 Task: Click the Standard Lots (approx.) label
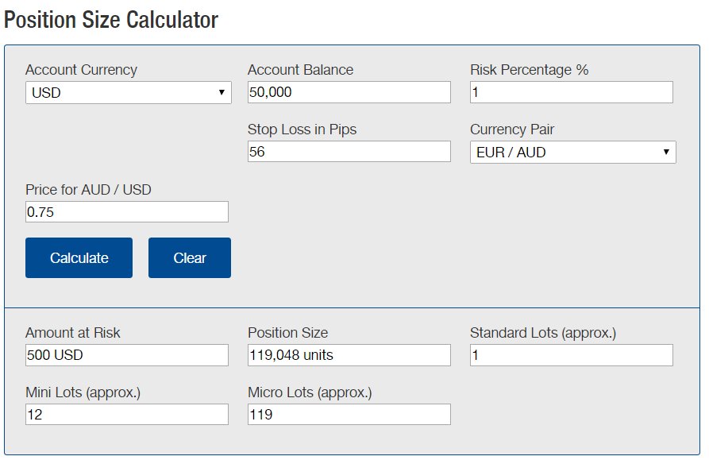coord(543,333)
